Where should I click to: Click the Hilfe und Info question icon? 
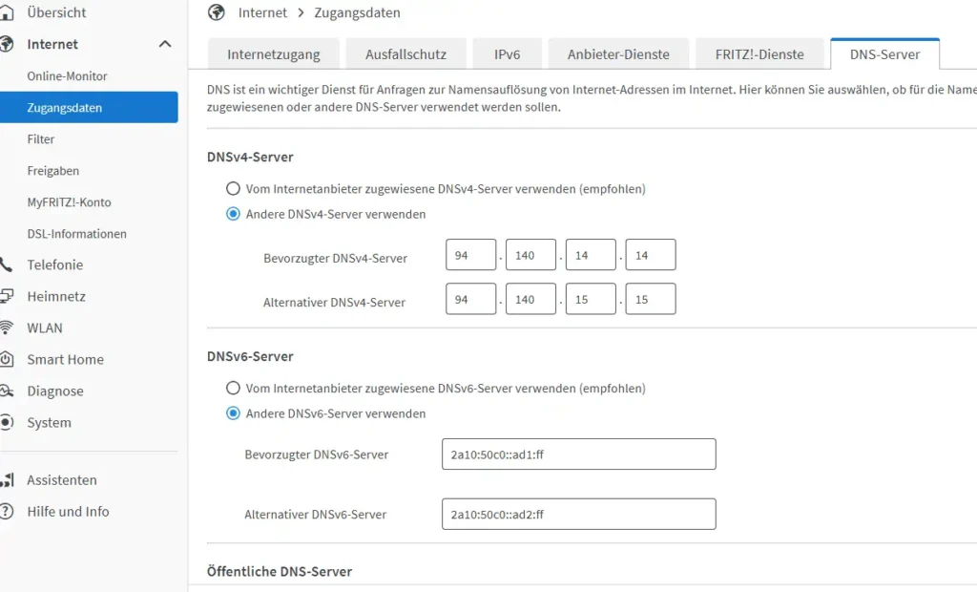tap(6, 512)
